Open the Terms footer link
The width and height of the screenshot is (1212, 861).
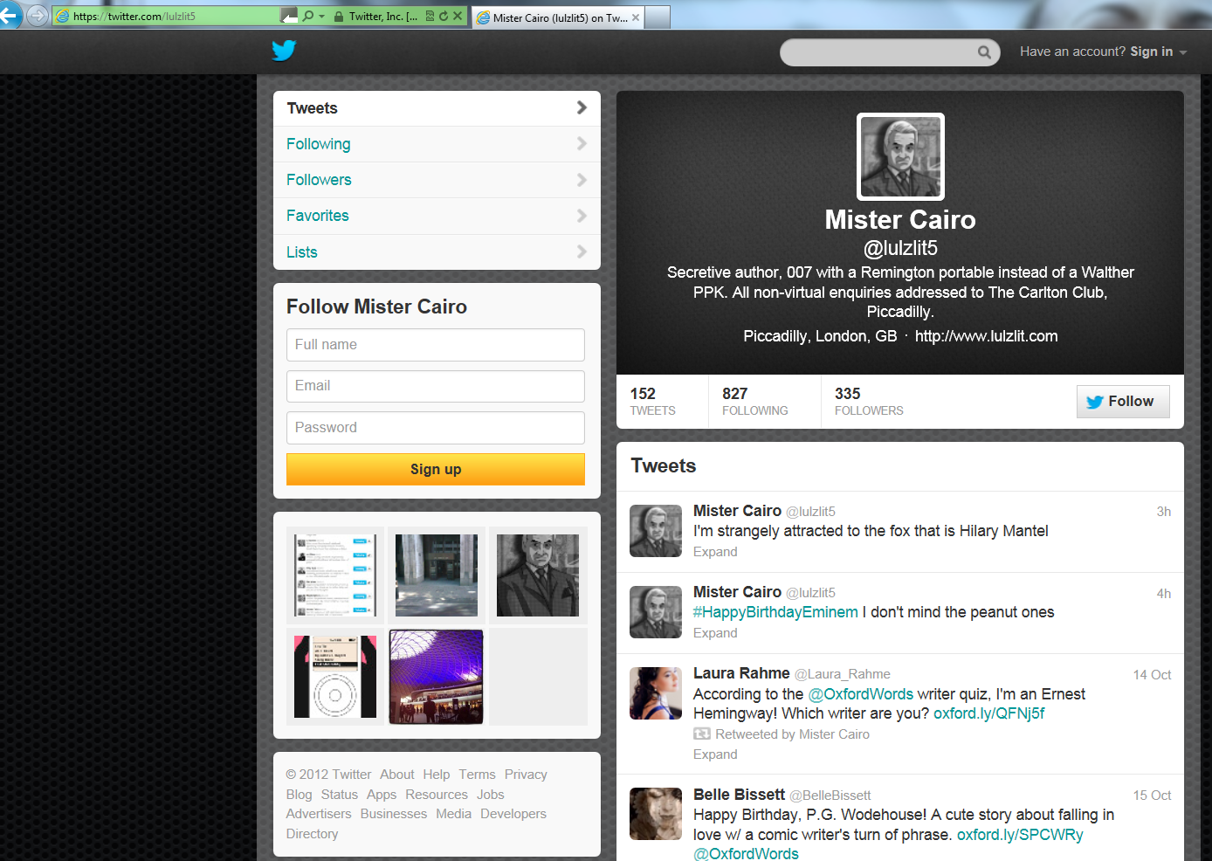(x=477, y=775)
